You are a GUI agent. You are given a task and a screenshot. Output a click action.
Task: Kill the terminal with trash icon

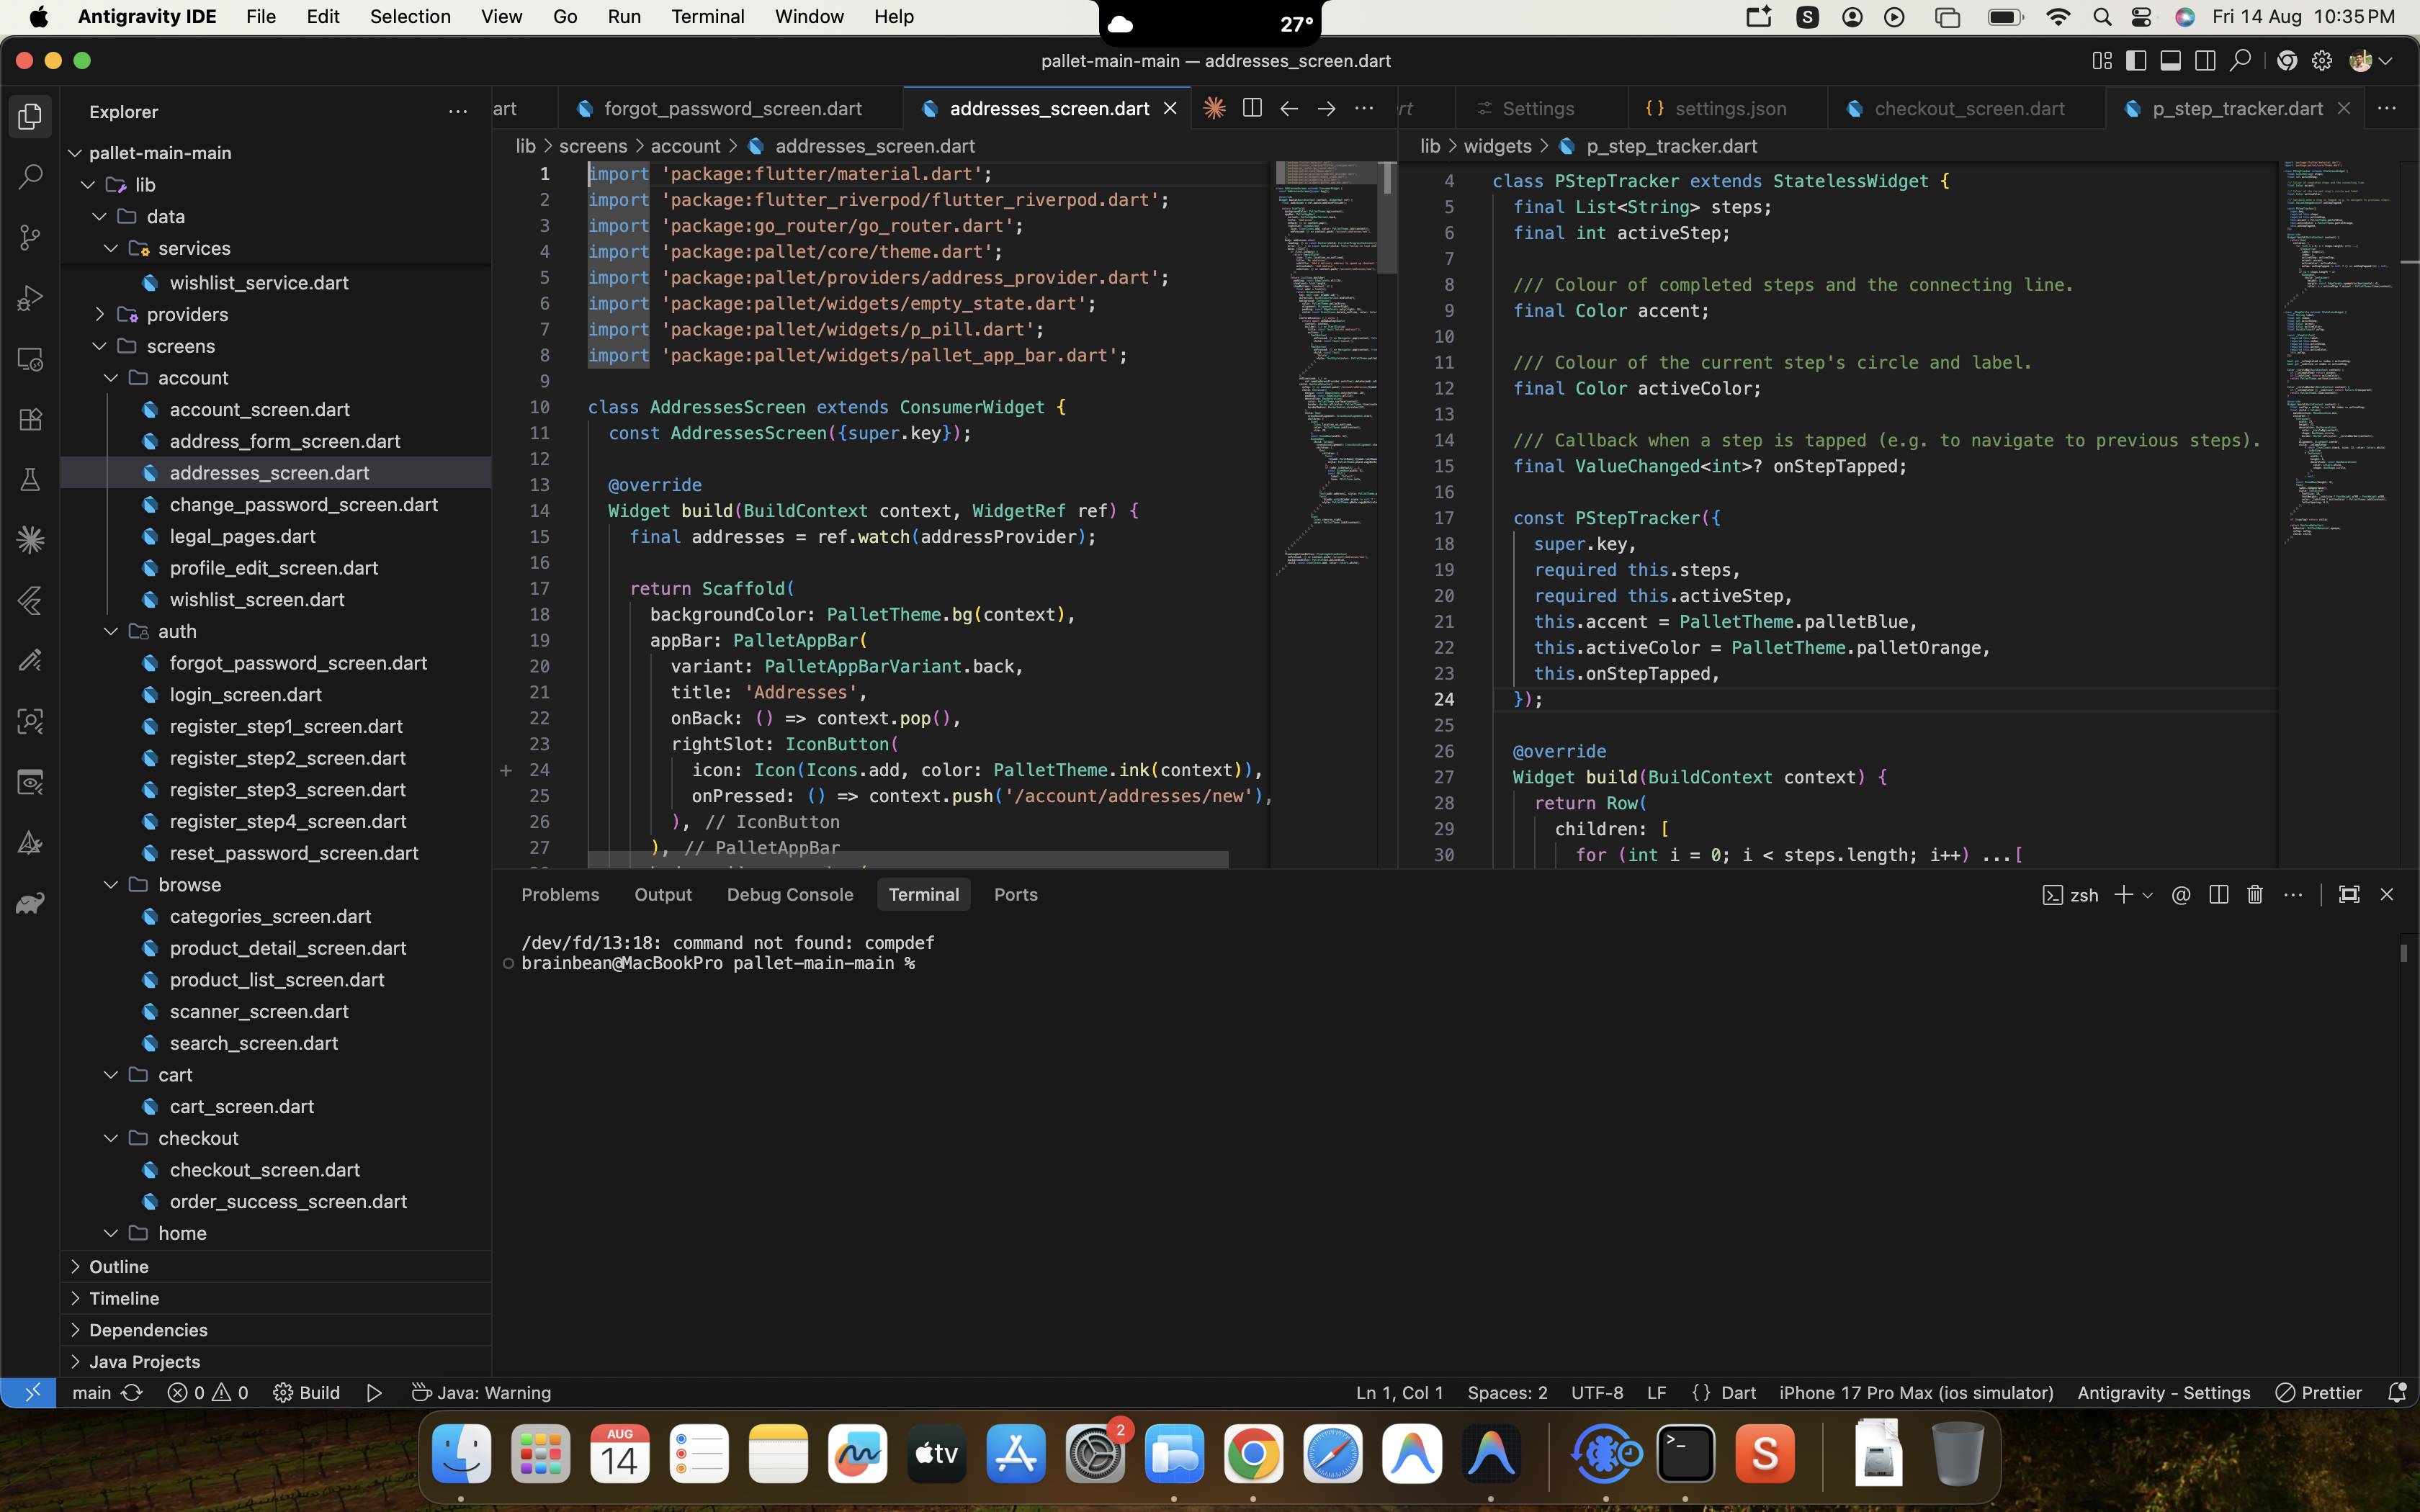(2255, 895)
